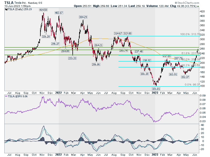
Task: Click the Volume 120.4M value
Action: (157, 6)
